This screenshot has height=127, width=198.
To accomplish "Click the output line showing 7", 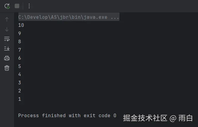I will pyautogui.click(x=20, y=50).
